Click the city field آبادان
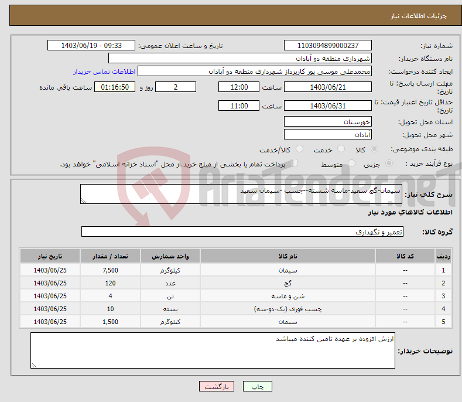Screen dimensions: 462x402 (328, 135)
